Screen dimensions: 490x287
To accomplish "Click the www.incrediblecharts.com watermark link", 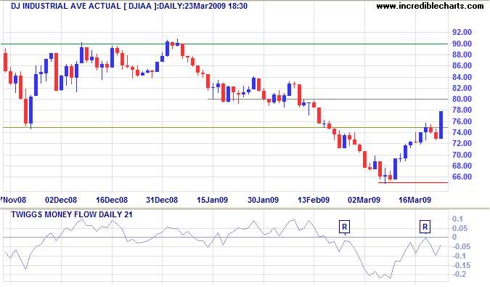I will tap(430, 6).
